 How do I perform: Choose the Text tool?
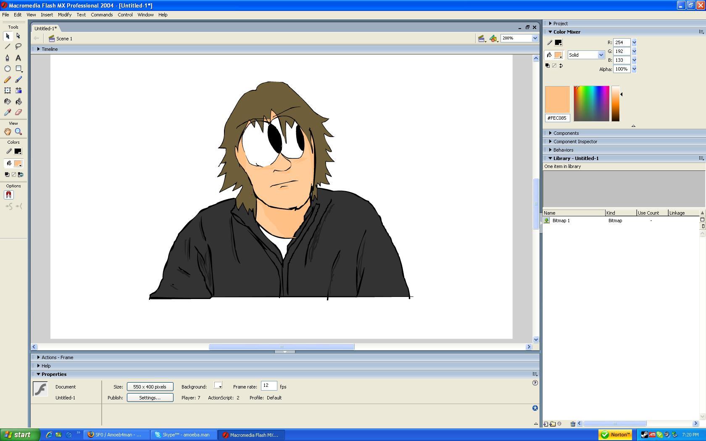pos(18,58)
